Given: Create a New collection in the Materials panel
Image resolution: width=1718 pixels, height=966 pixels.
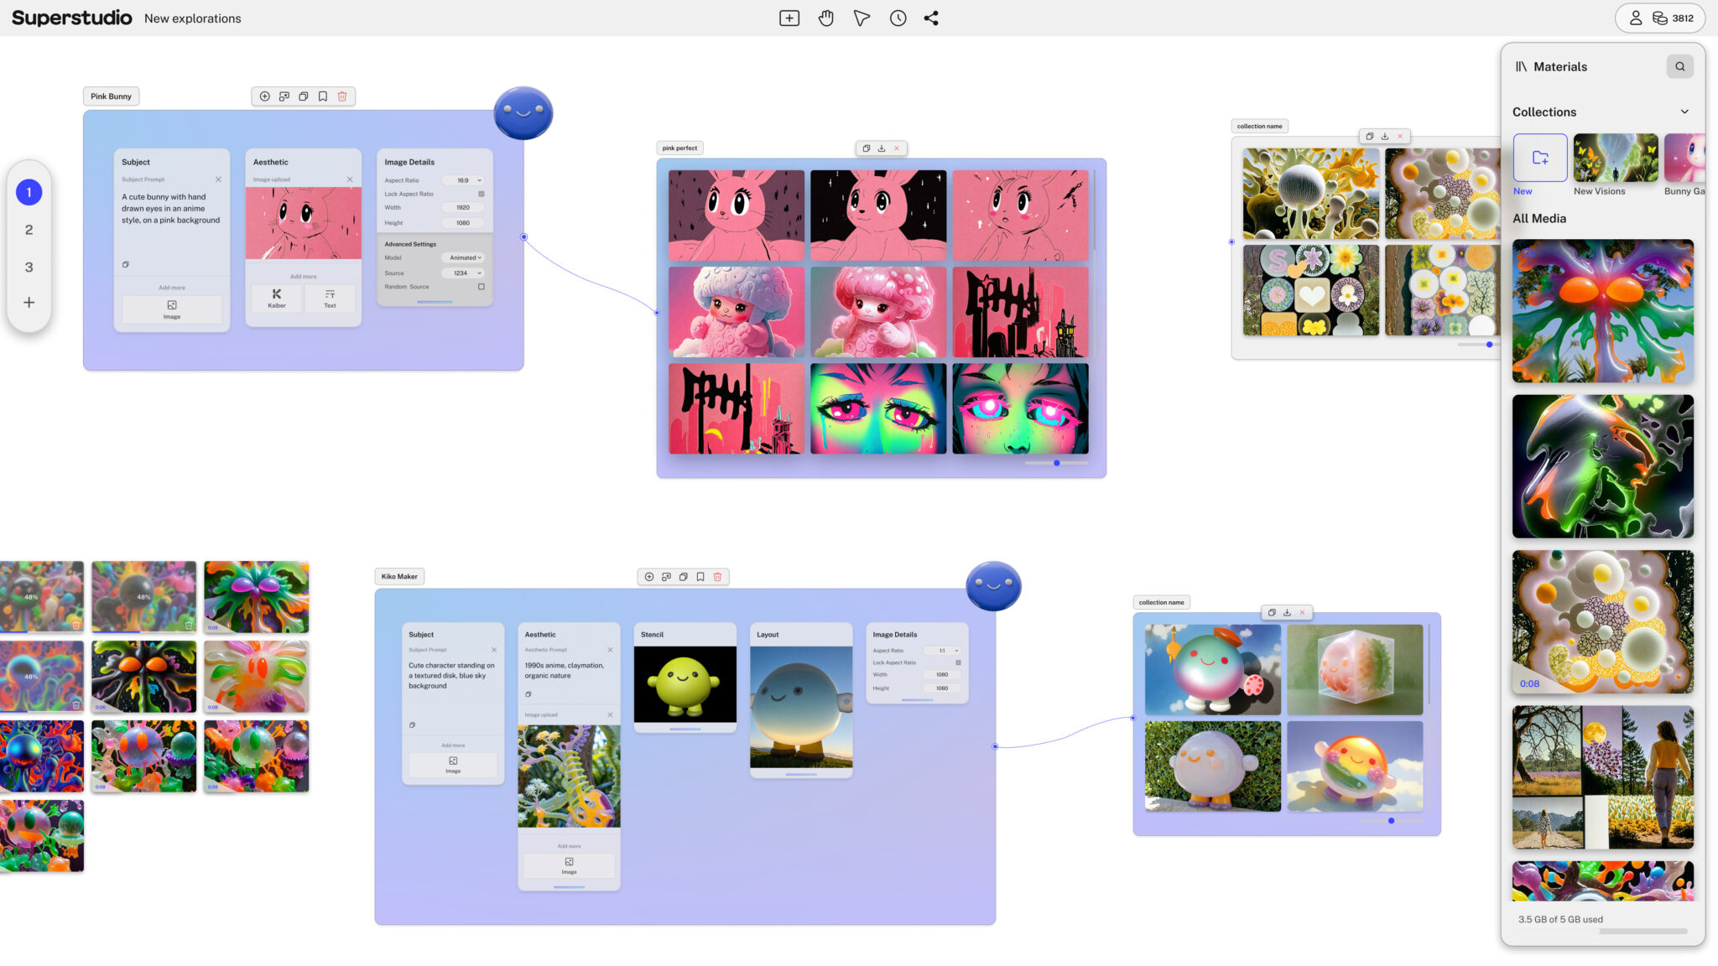Looking at the screenshot, I should [1540, 158].
